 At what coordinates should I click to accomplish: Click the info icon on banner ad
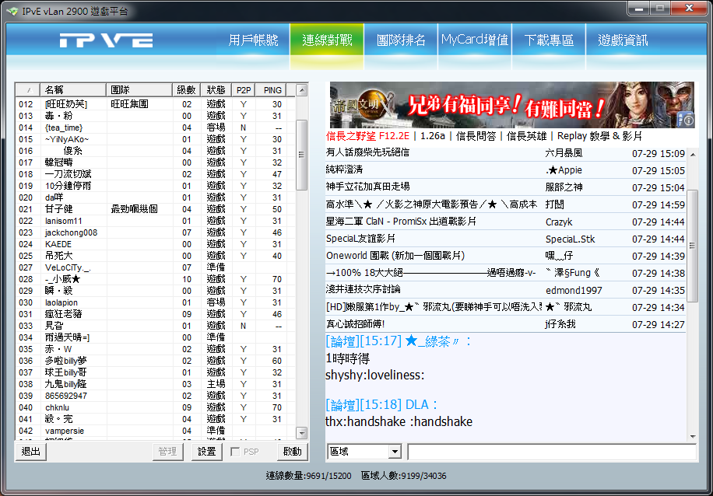click(x=688, y=119)
